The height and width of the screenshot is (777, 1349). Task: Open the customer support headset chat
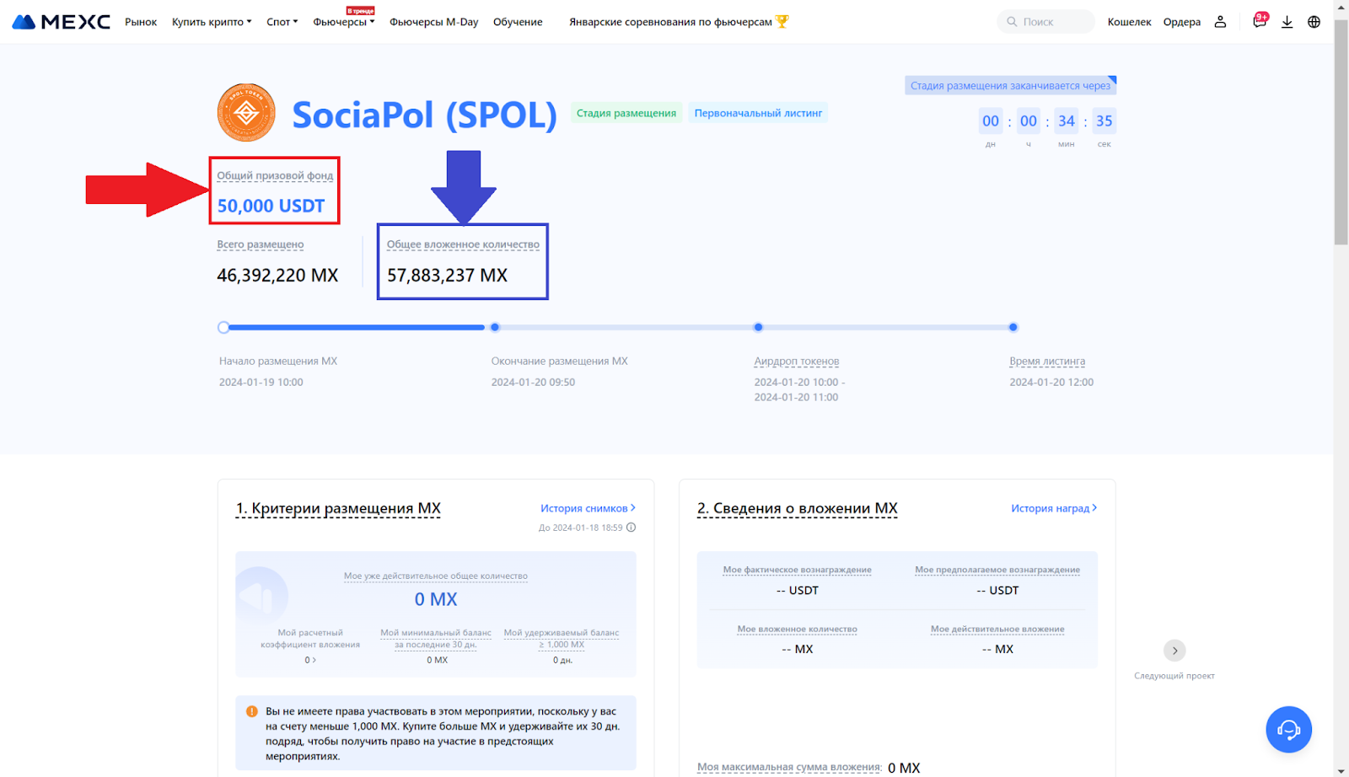tap(1288, 729)
